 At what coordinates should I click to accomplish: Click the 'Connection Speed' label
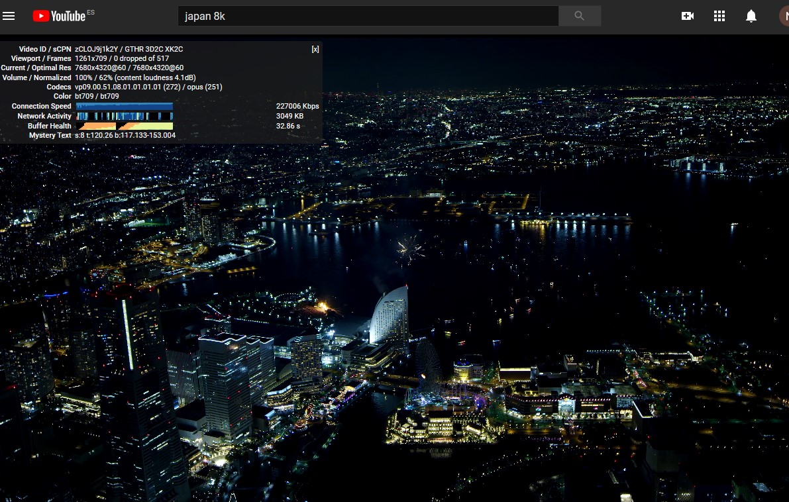[x=41, y=106]
